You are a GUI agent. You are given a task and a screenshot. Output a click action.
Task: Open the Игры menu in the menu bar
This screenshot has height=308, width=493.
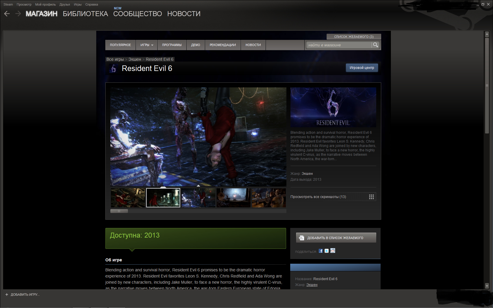pos(78,4)
